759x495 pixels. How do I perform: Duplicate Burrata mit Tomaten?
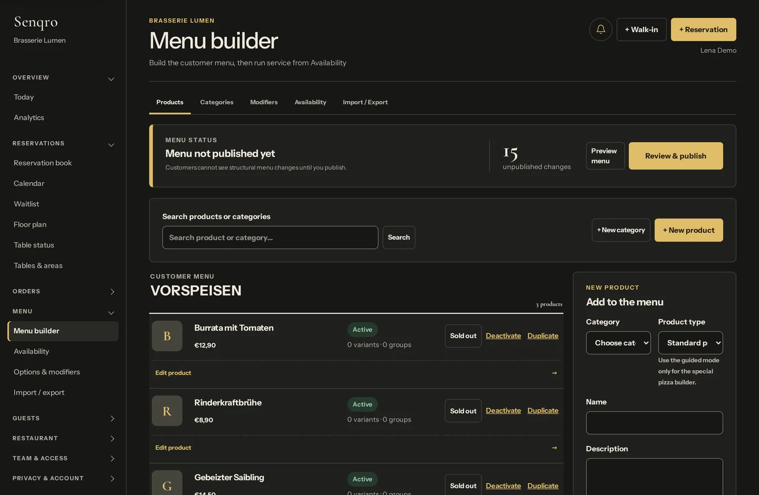tap(543, 336)
